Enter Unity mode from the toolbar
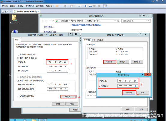 pyautogui.click(x=99, y=6)
